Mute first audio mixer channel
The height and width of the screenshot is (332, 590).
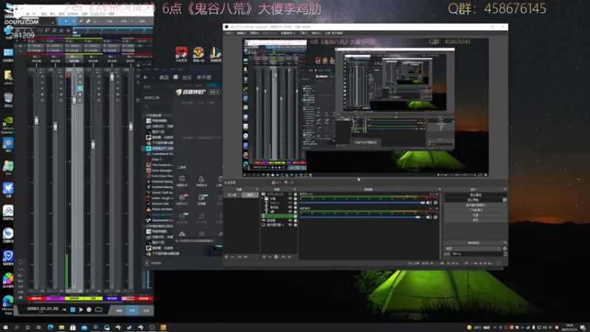[428, 203]
